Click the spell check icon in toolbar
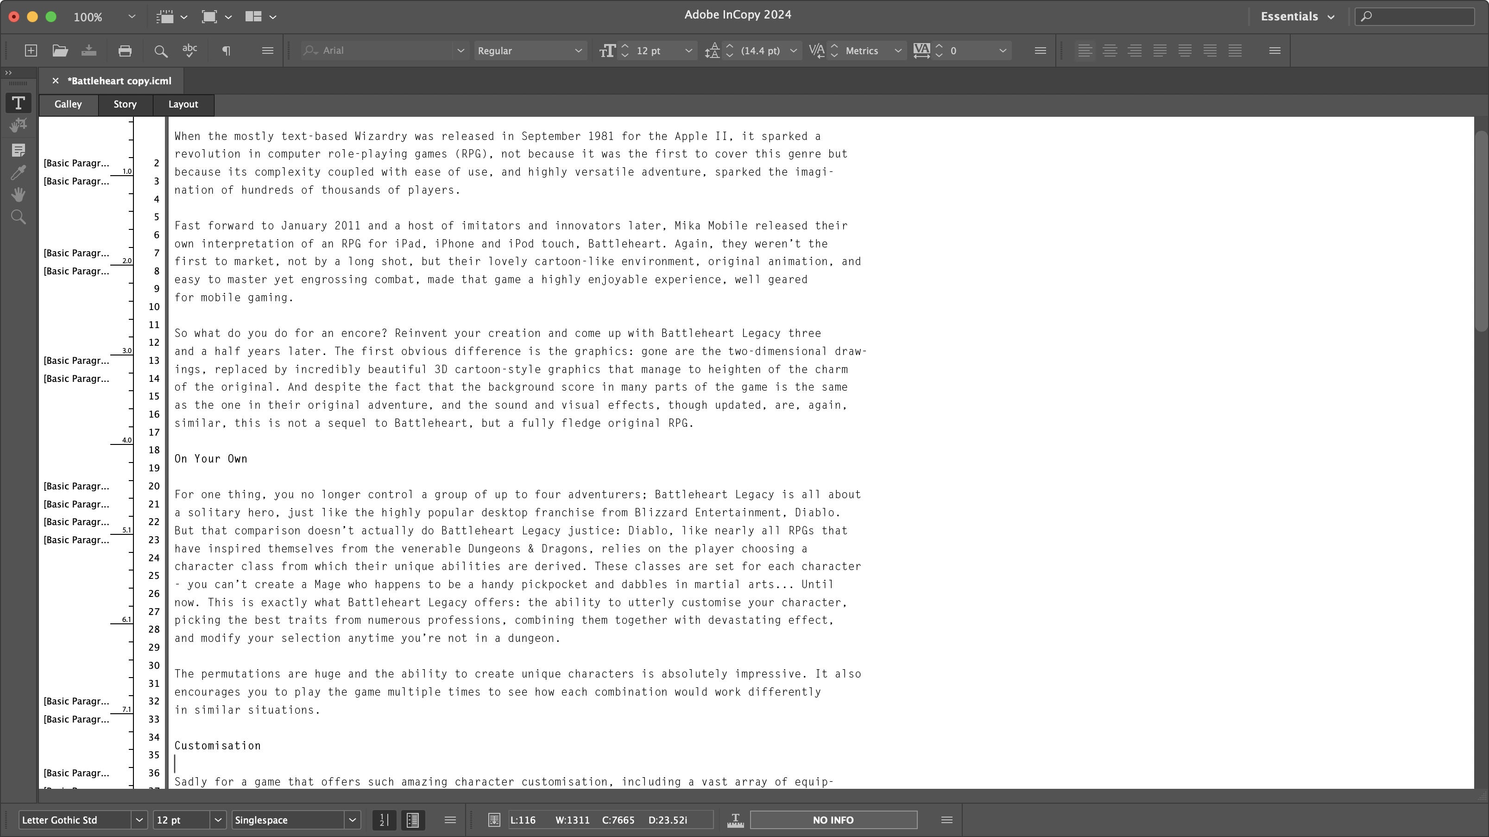The image size is (1489, 837). coord(190,50)
